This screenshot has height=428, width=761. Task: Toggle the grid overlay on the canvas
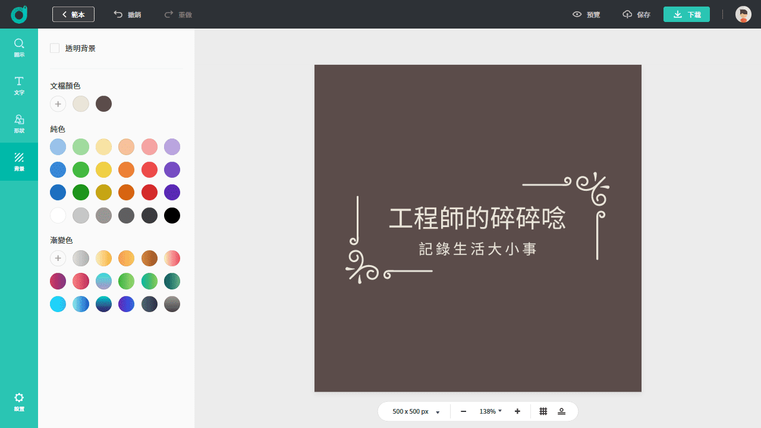pos(543,411)
